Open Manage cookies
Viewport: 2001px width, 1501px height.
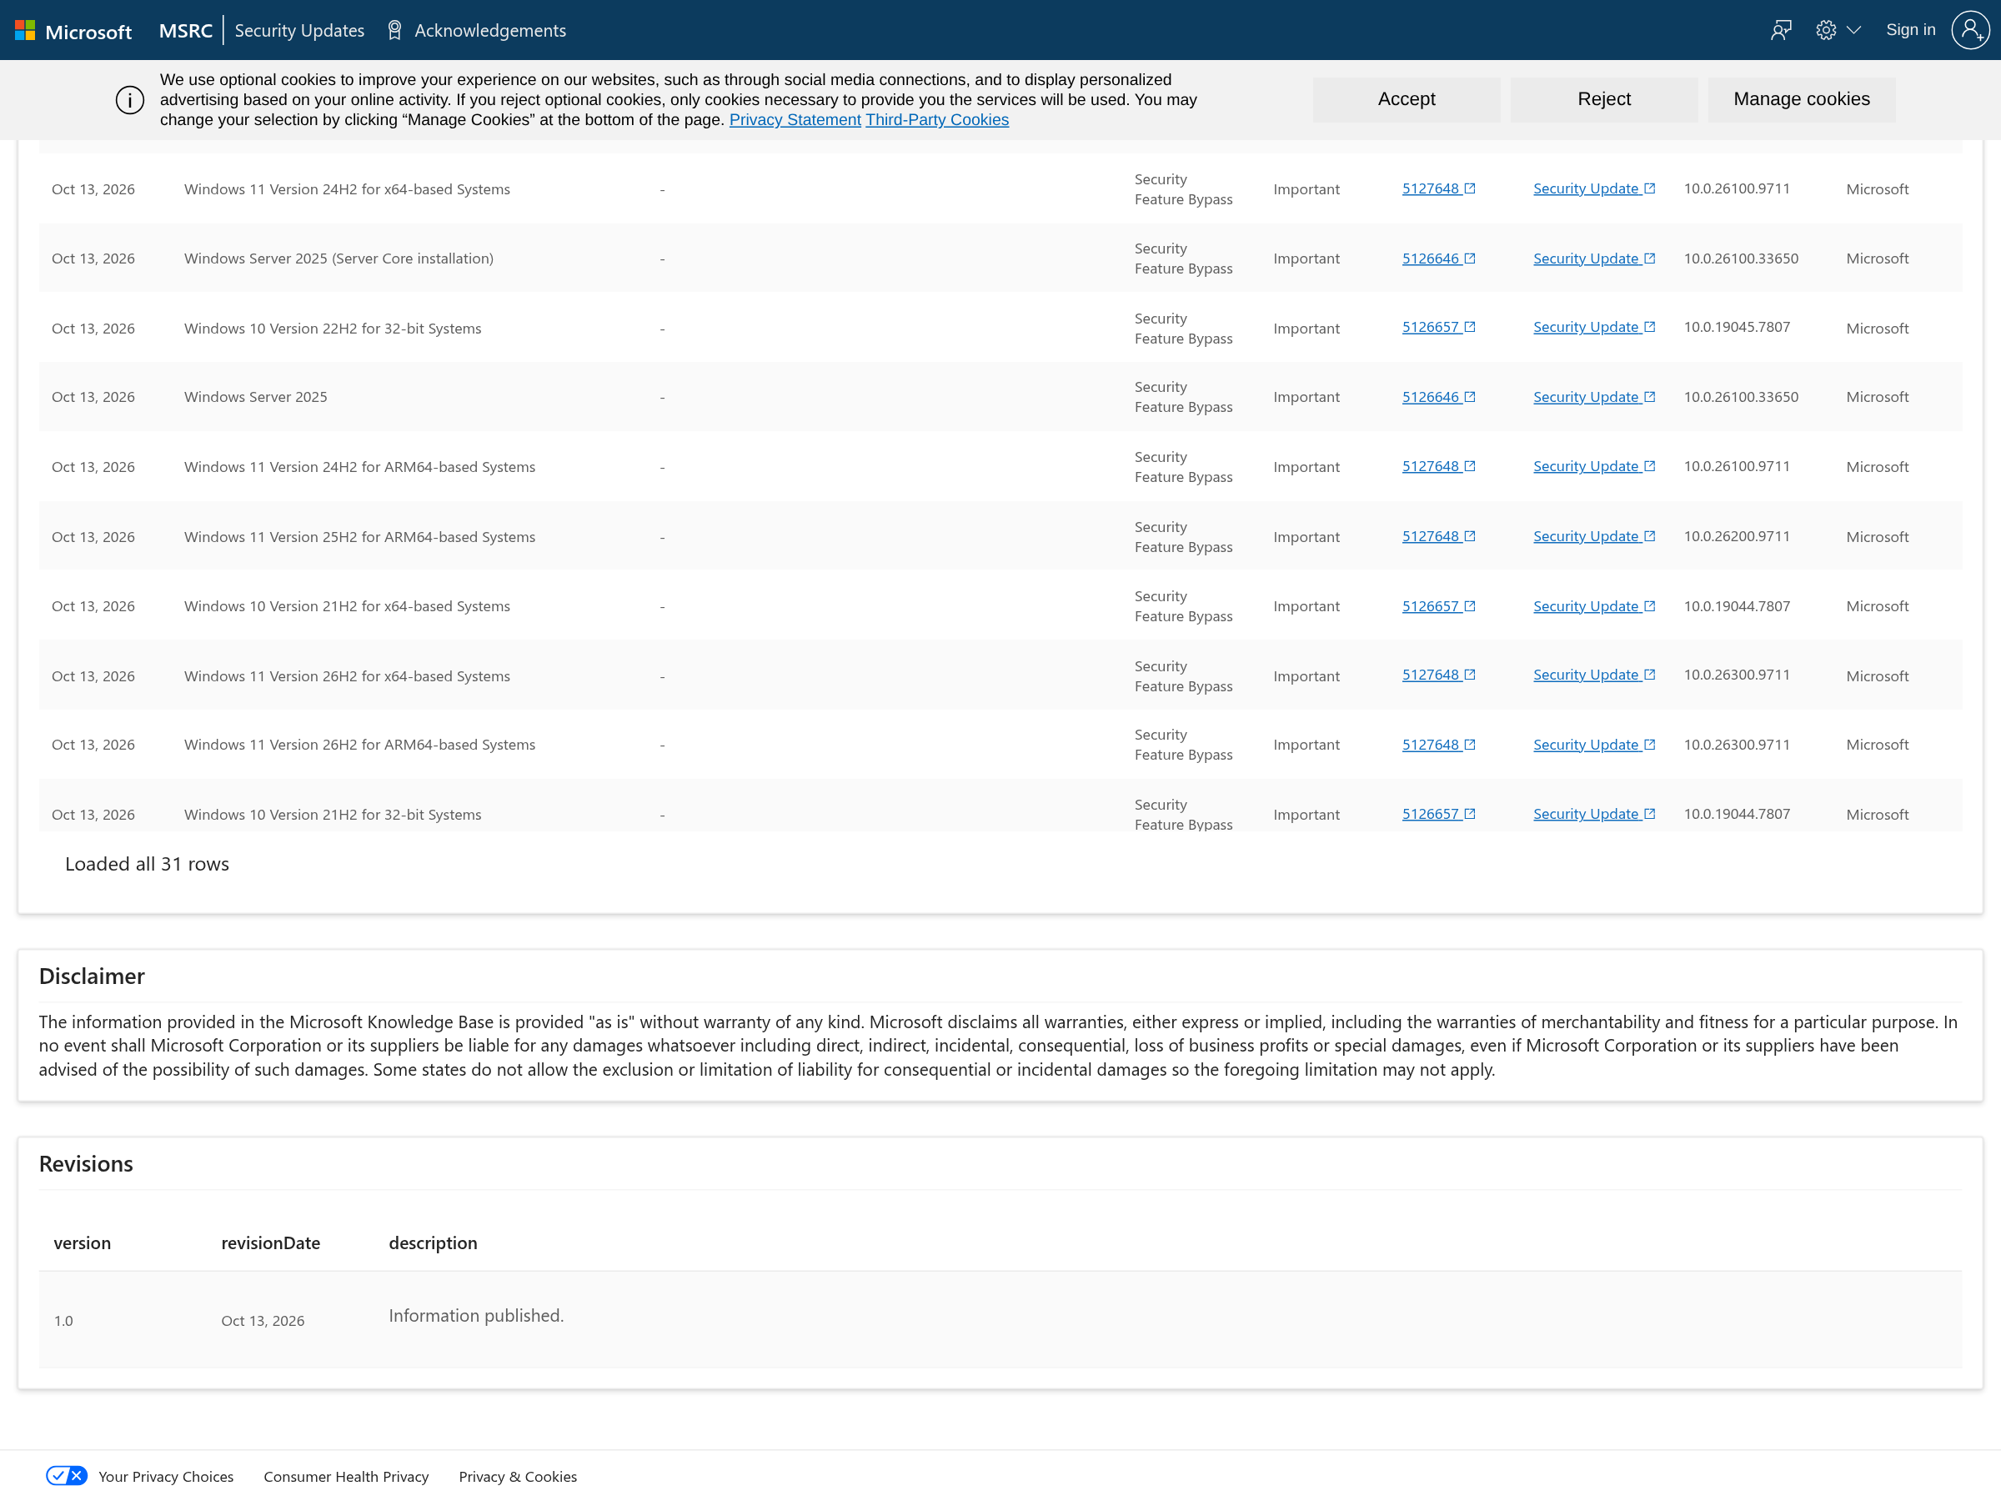[x=1801, y=99]
